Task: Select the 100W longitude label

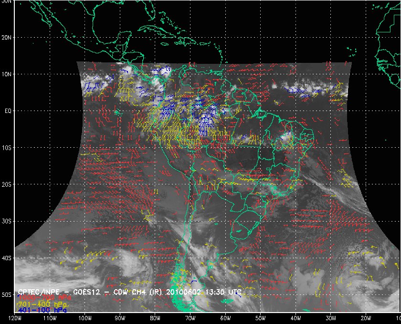Action: pos(85,318)
